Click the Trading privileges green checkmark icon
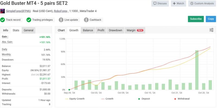 click(x=29, y=20)
